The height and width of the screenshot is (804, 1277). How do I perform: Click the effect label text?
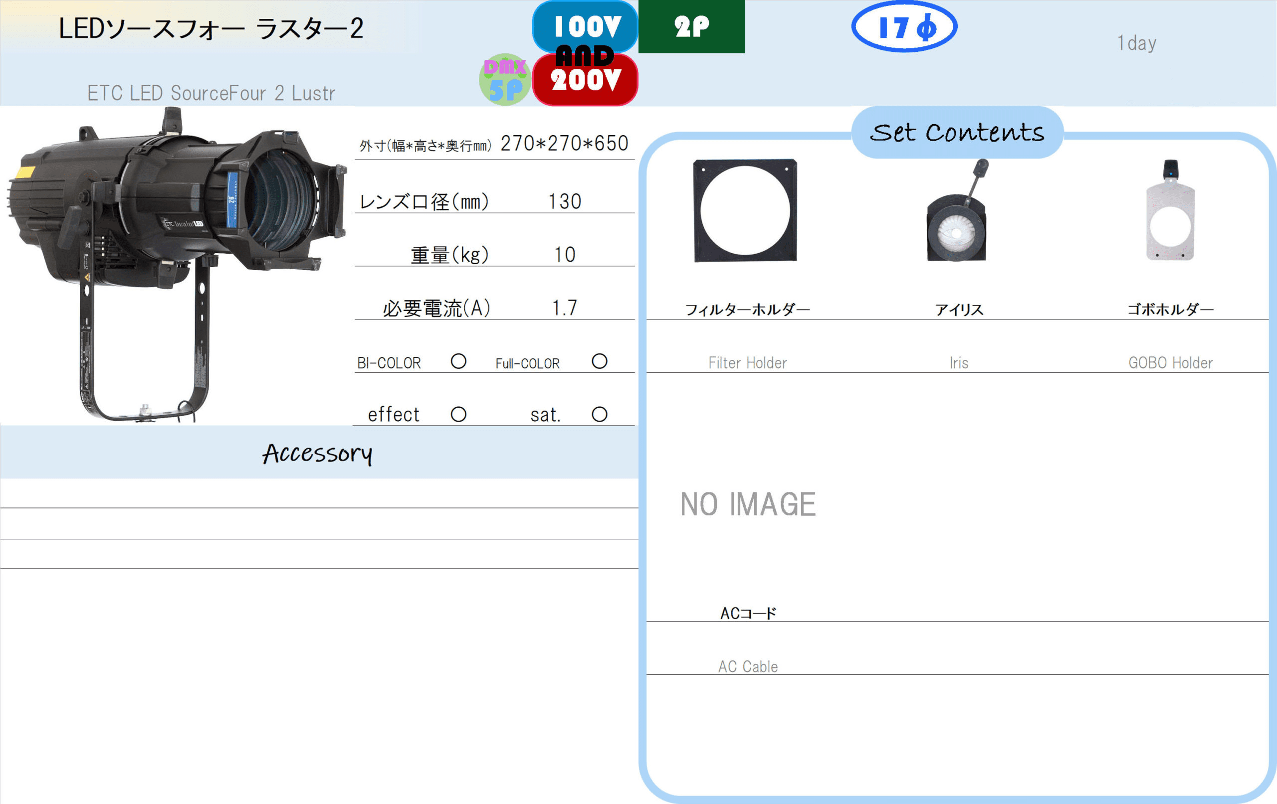click(x=394, y=415)
